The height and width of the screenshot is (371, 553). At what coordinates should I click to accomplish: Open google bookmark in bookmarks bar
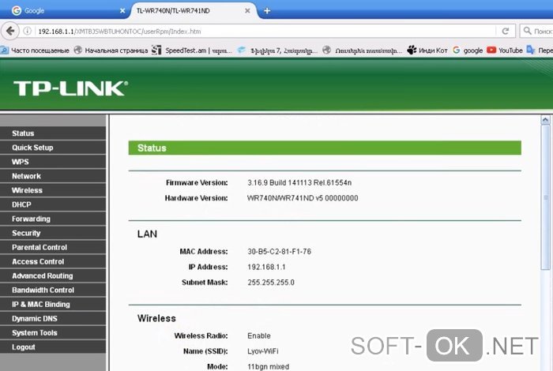(468, 51)
